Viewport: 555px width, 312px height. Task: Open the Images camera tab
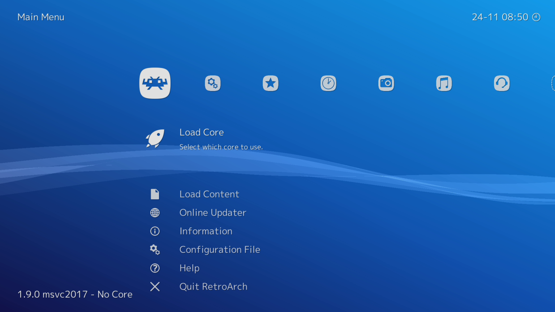[386, 83]
